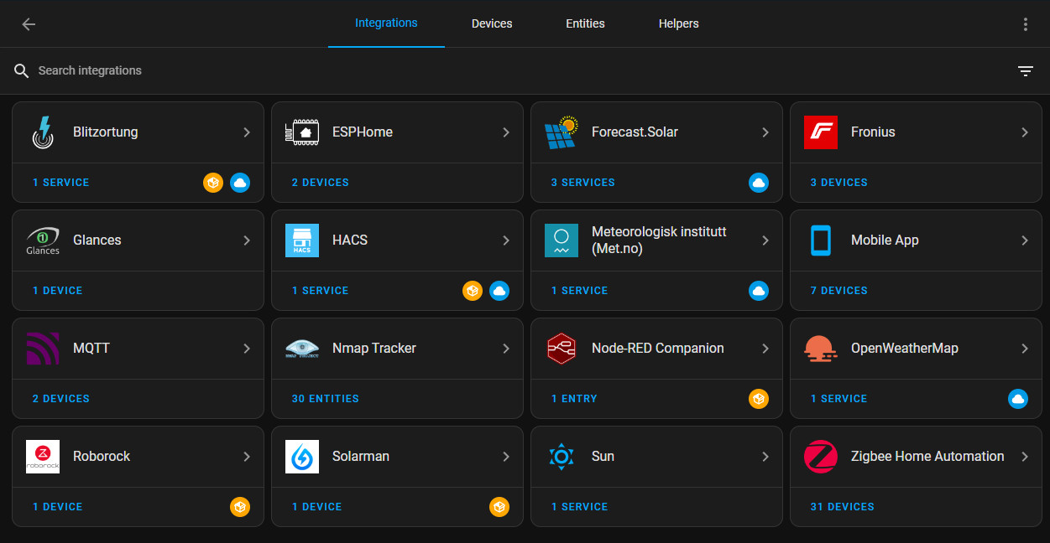Expand the MQTT integration chevron
The width and height of the screenshot is (1050, 543).
[x=247, y=349]
